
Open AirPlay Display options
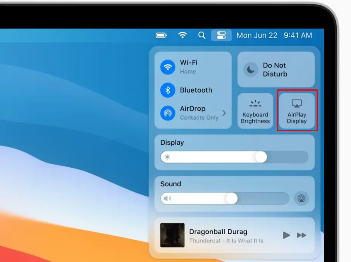coord(297,111)
